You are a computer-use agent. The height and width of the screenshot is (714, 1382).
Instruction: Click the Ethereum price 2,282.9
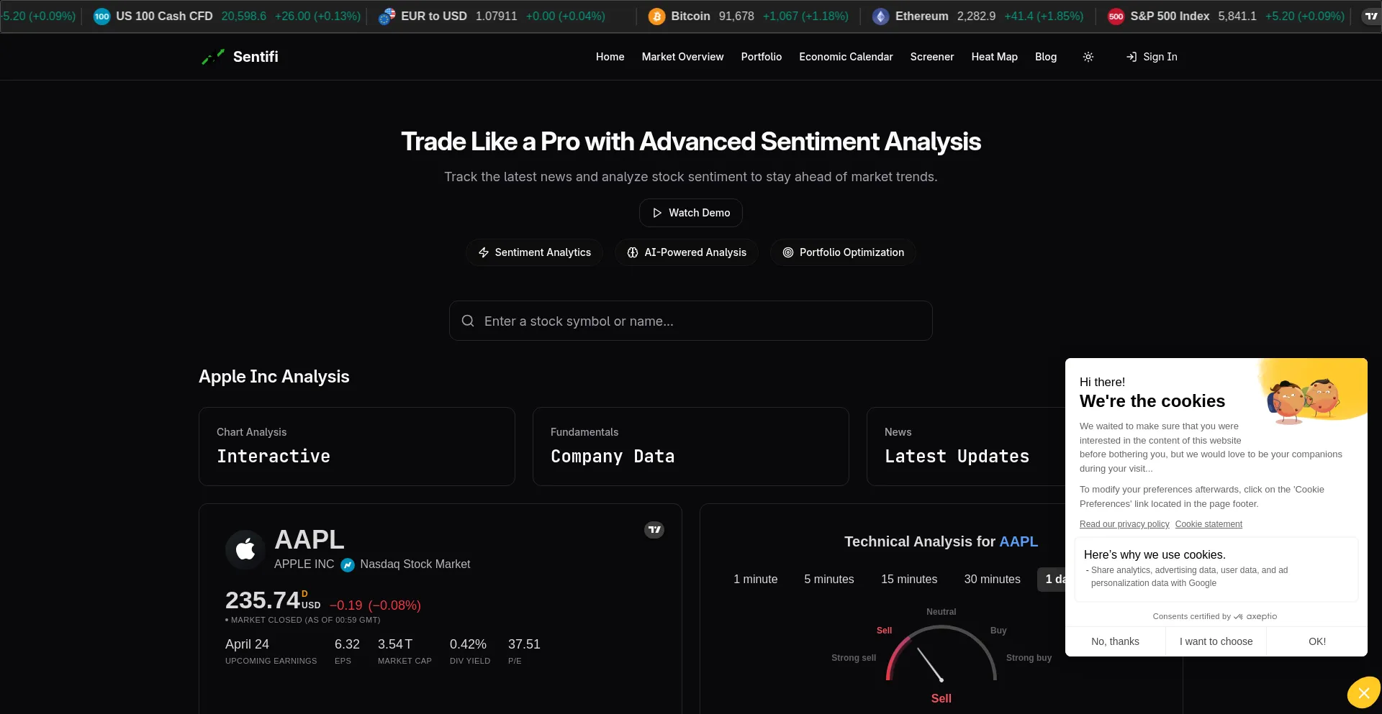[976, 16]
